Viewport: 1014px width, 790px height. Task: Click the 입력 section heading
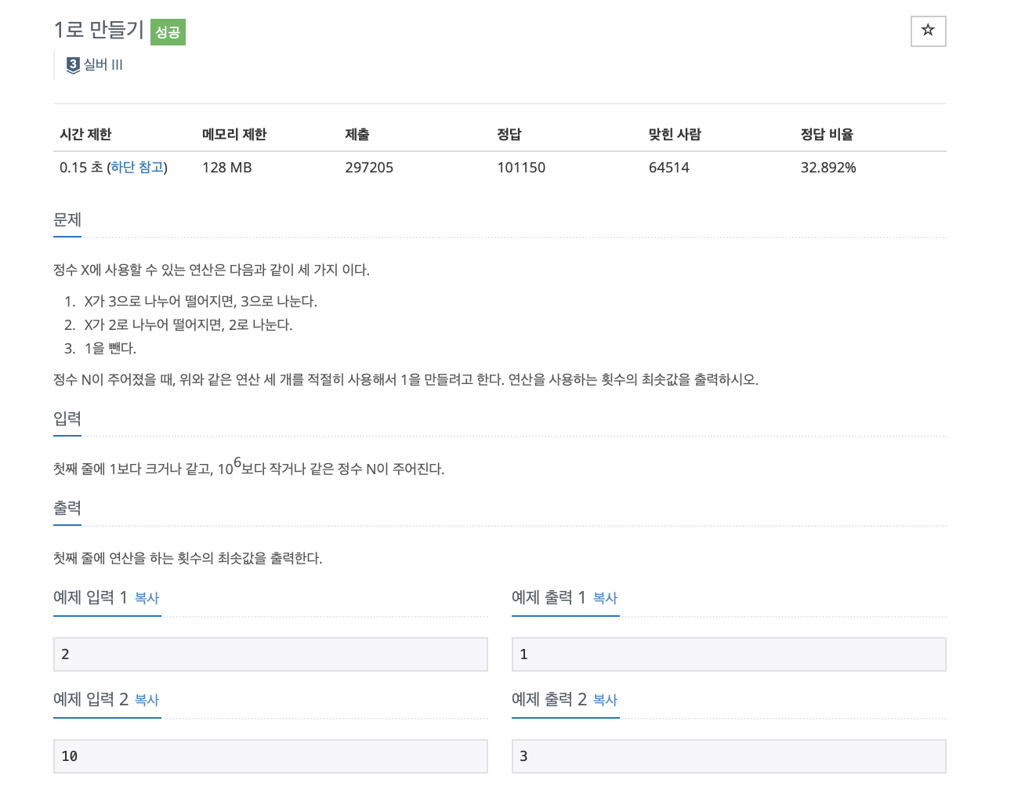pos(67,419)
